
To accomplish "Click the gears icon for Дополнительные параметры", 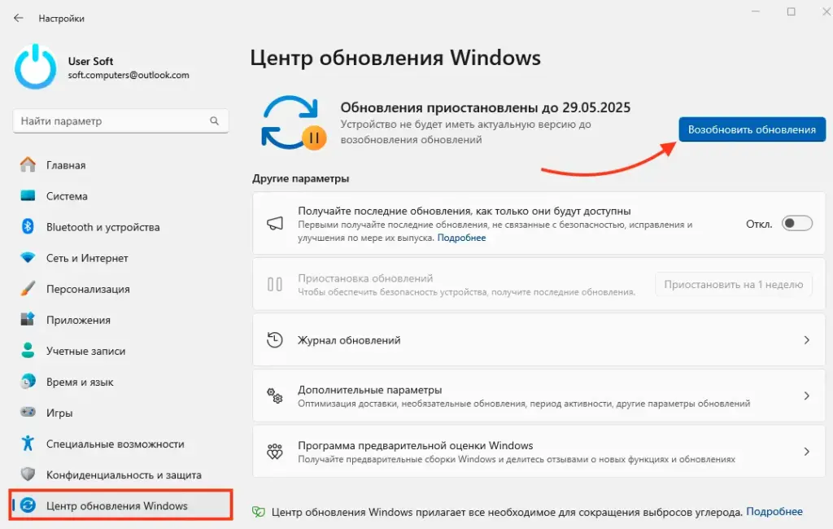I will [275, 396].
